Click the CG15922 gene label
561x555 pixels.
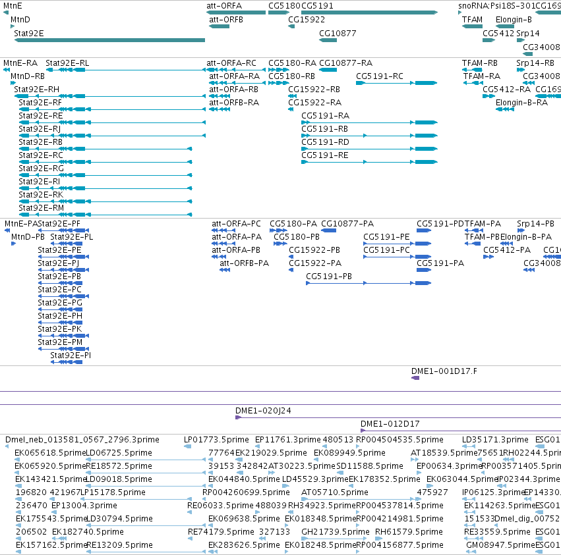(x=307, y=20)
